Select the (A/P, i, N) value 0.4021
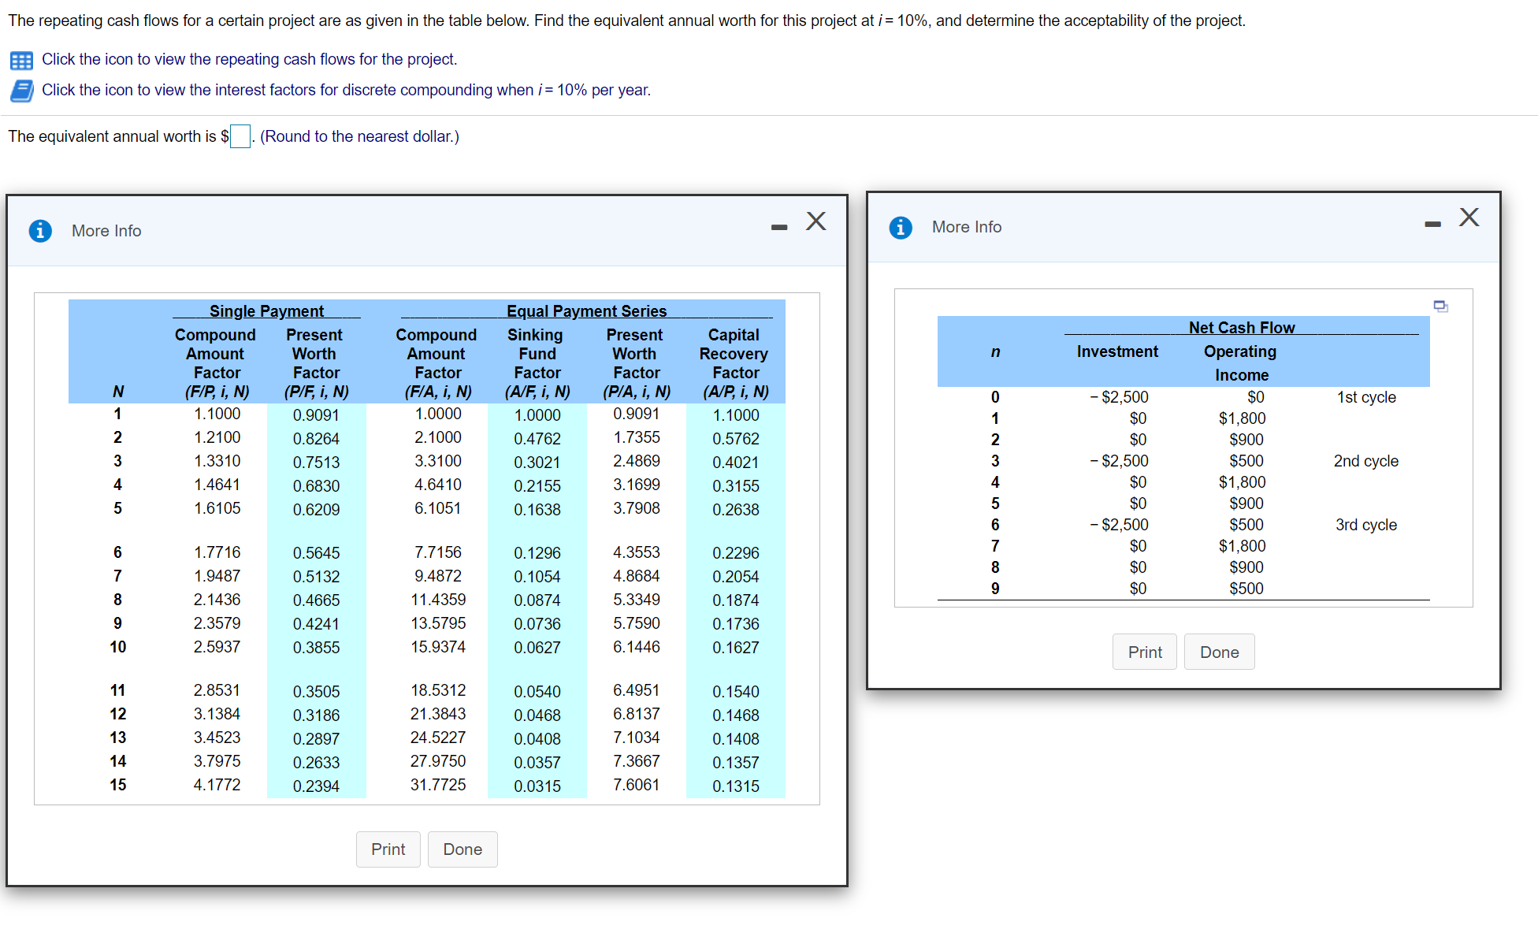Viewport: 1538px width, 944px height. (x=736, y=463)
